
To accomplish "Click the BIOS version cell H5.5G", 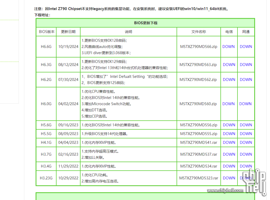I will tap(46, 134).
